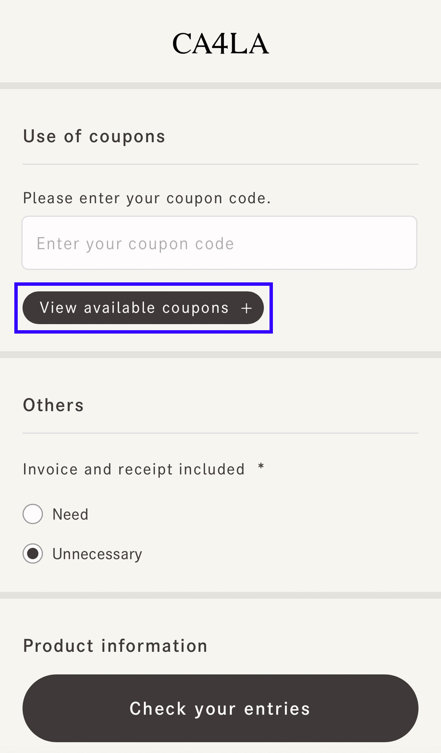Expand View available coupons list
Image resolution: width=441 pixels, height=753 pixels.
point(143,308)
